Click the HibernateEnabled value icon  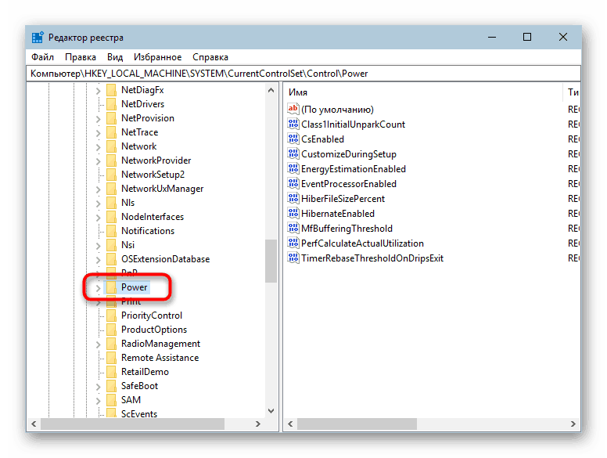point(293,213)
